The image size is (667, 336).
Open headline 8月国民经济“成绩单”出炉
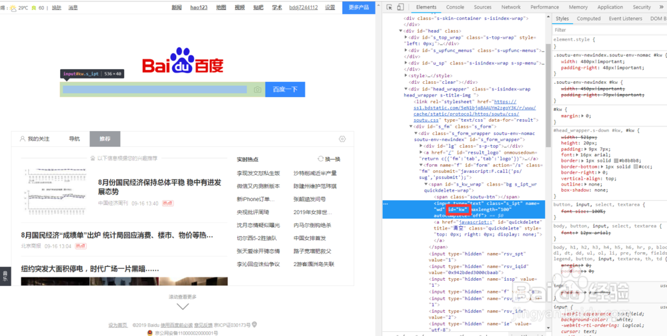tap(117, 235)
